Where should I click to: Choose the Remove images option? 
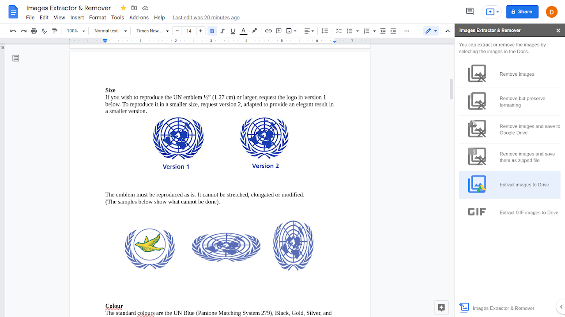(510, 74)
